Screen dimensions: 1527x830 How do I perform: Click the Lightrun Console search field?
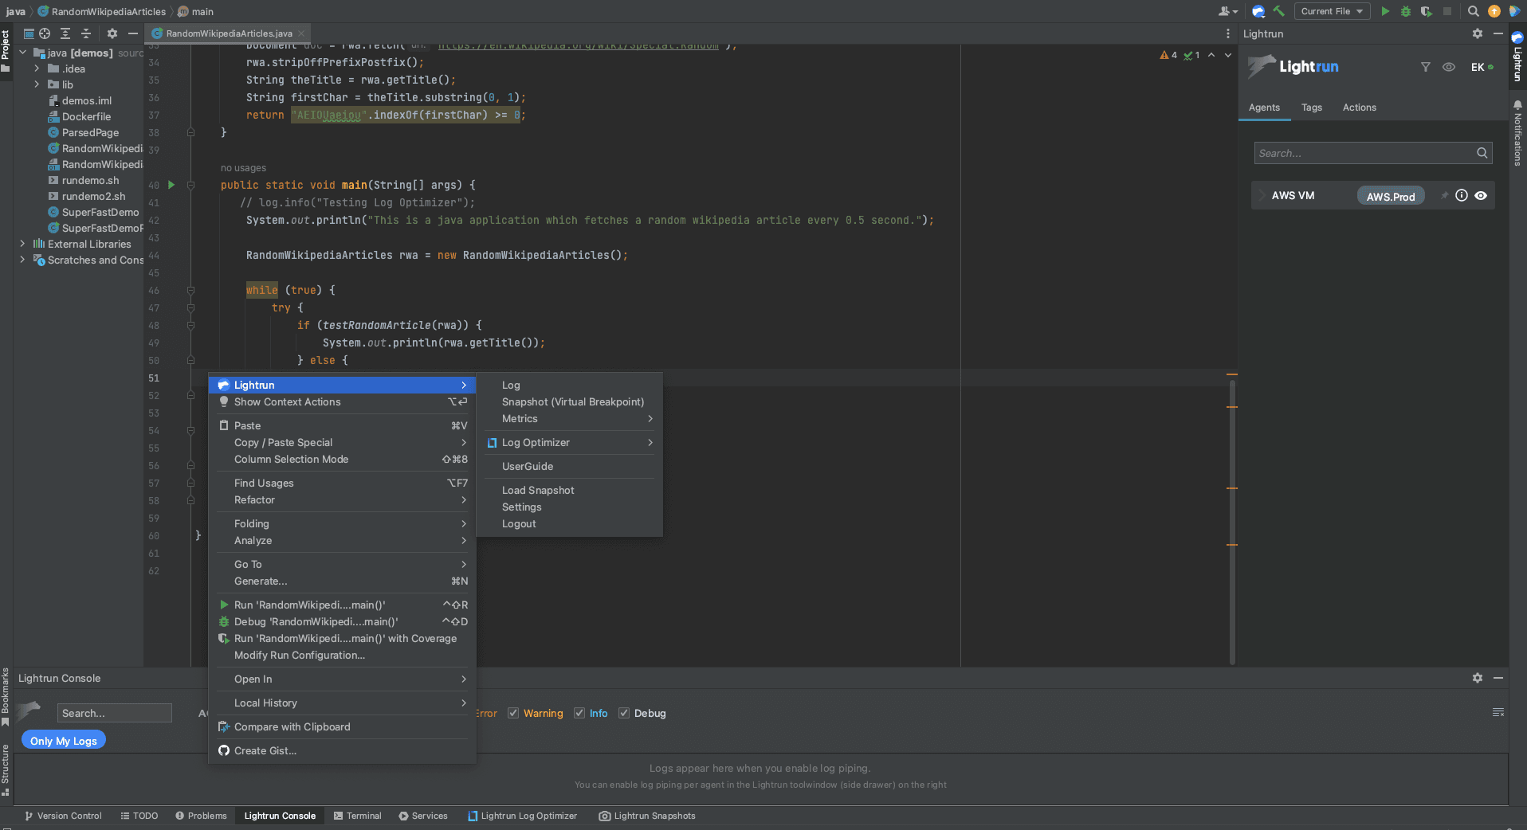coord(115,713)
